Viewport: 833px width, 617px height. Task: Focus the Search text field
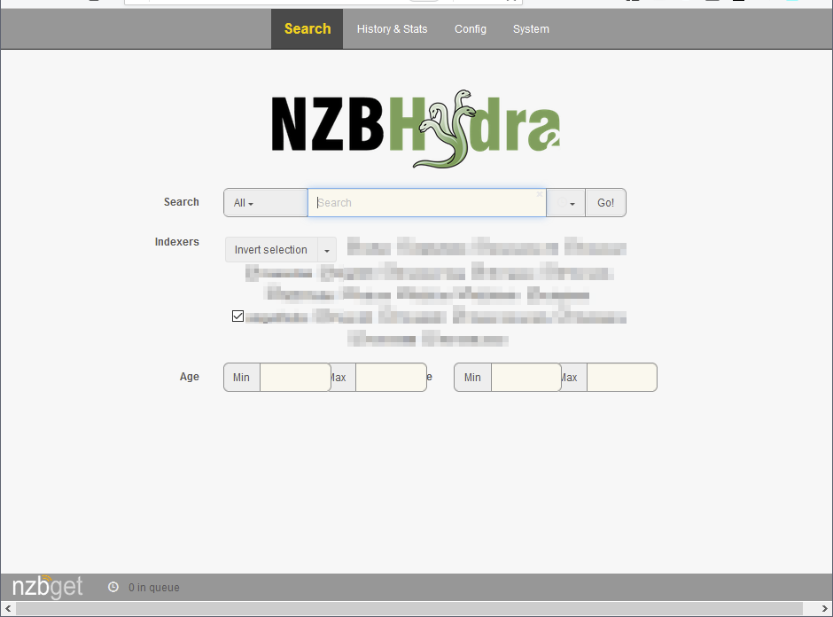tap(426, 202)
